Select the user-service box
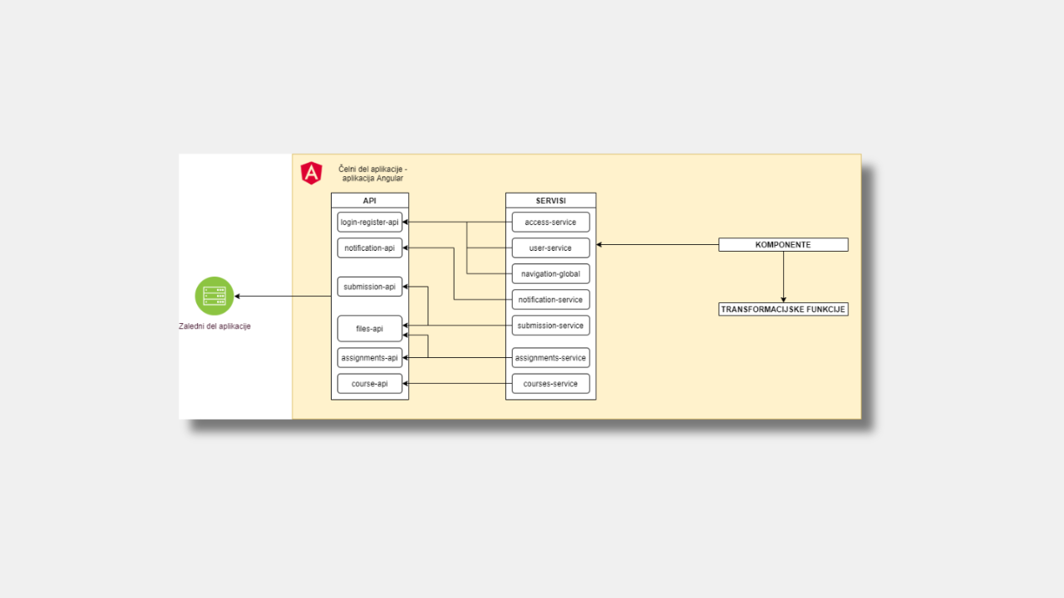The height and width of the screenshot is (598, 1064). pos(550,248)
